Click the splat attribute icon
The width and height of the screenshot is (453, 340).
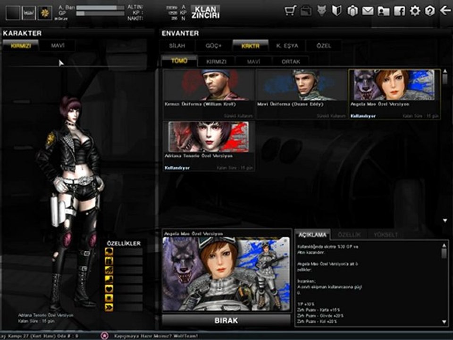tap(109, 298)
